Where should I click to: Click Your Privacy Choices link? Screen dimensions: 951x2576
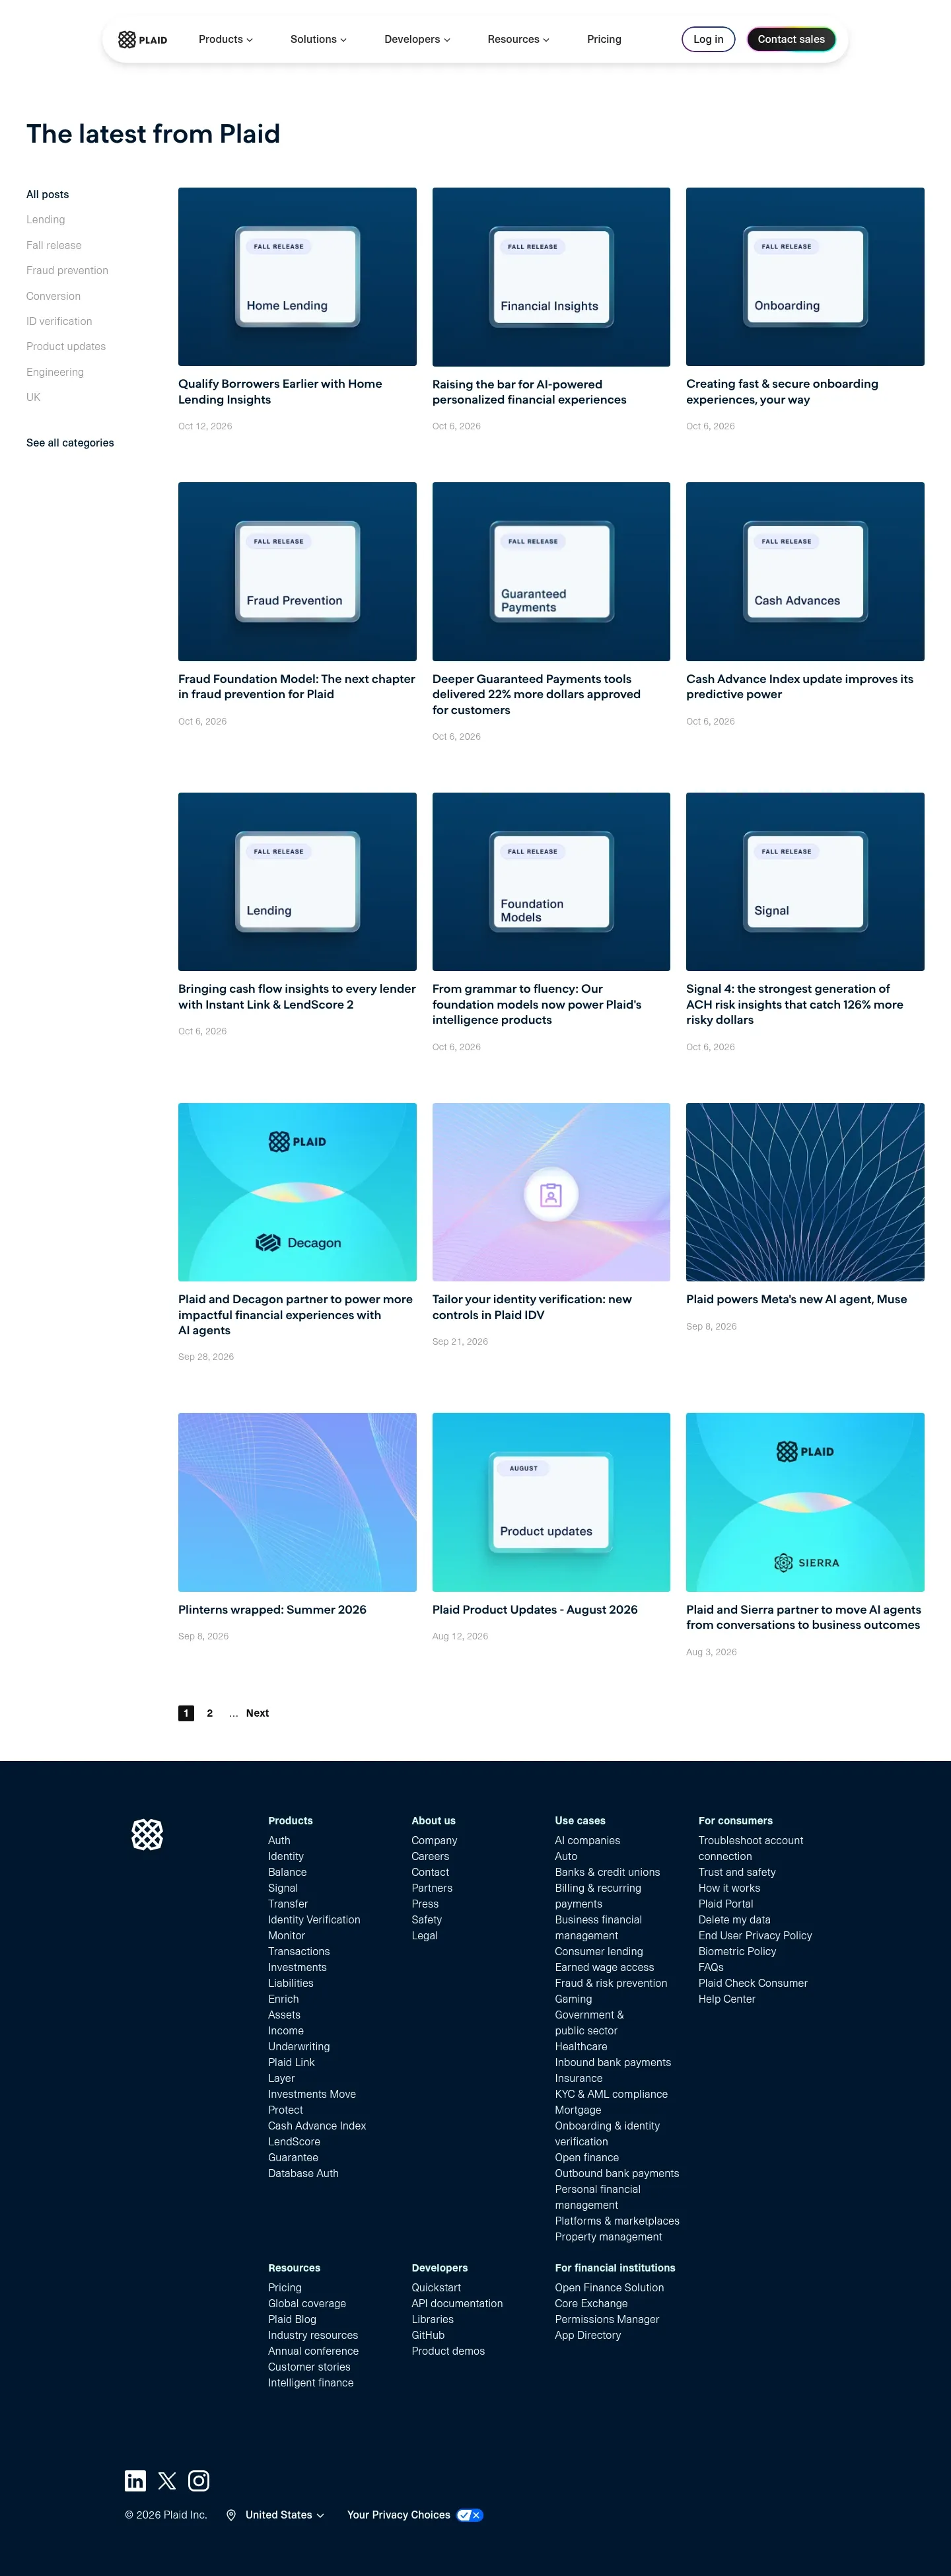pos(398,2515)
